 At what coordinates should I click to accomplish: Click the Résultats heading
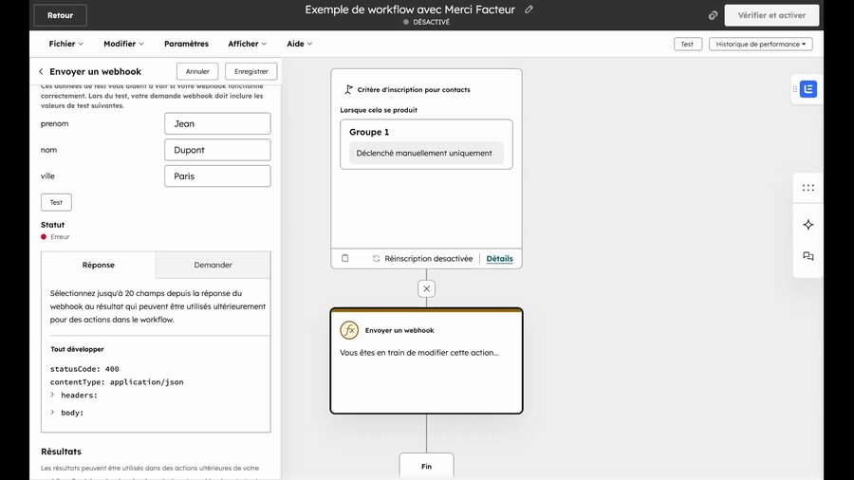point(61,452)
